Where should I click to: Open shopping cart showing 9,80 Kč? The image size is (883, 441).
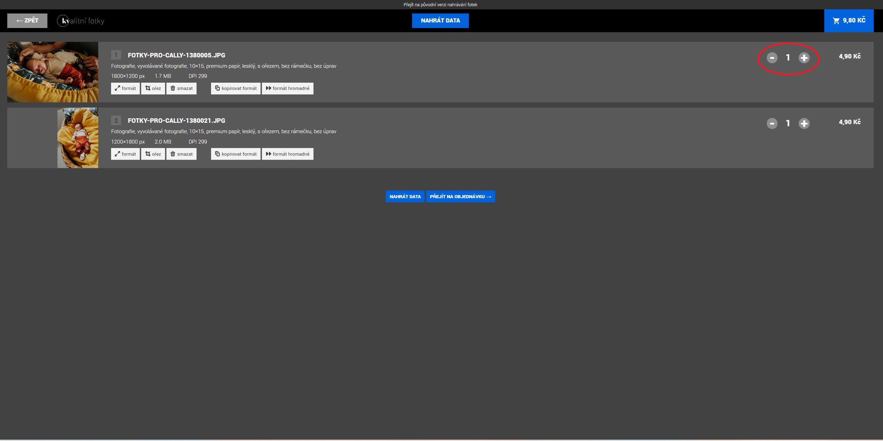pyautogui.click(x=848, y=21)
